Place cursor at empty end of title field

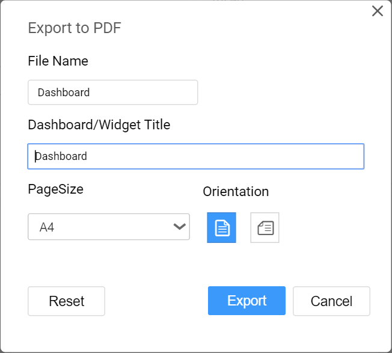click(x=225, y=156)
